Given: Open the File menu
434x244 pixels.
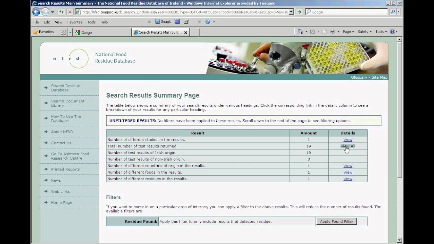Looking at the screenshot, I should pos(36,22).
